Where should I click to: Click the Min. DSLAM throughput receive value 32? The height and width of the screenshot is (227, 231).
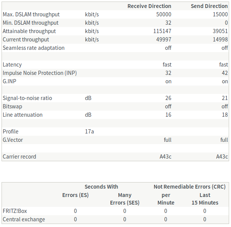[168, 23]
